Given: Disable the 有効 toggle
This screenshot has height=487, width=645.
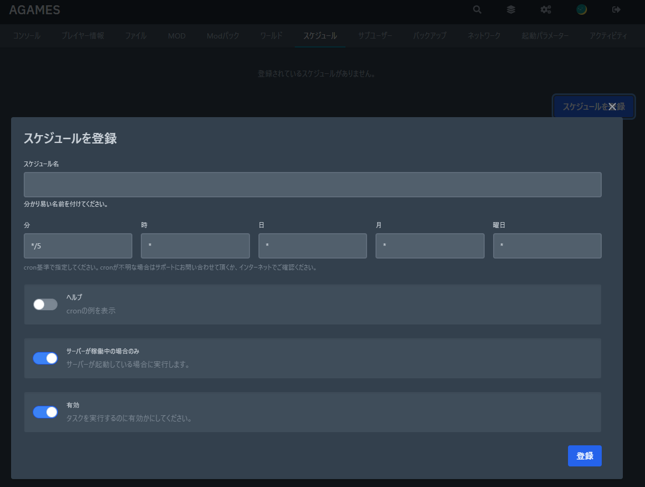Looking at the screenshot, I should pos(45,412).
